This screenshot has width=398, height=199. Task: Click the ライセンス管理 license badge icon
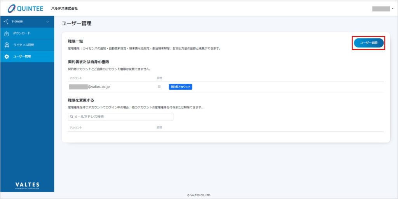click(7, 45)
